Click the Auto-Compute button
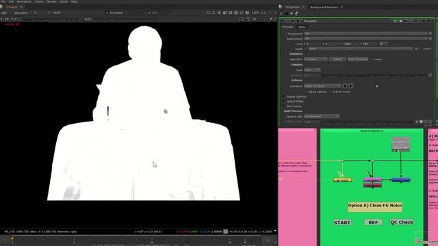This screenshot has height=246, width=438. click(x=357, y=59)
